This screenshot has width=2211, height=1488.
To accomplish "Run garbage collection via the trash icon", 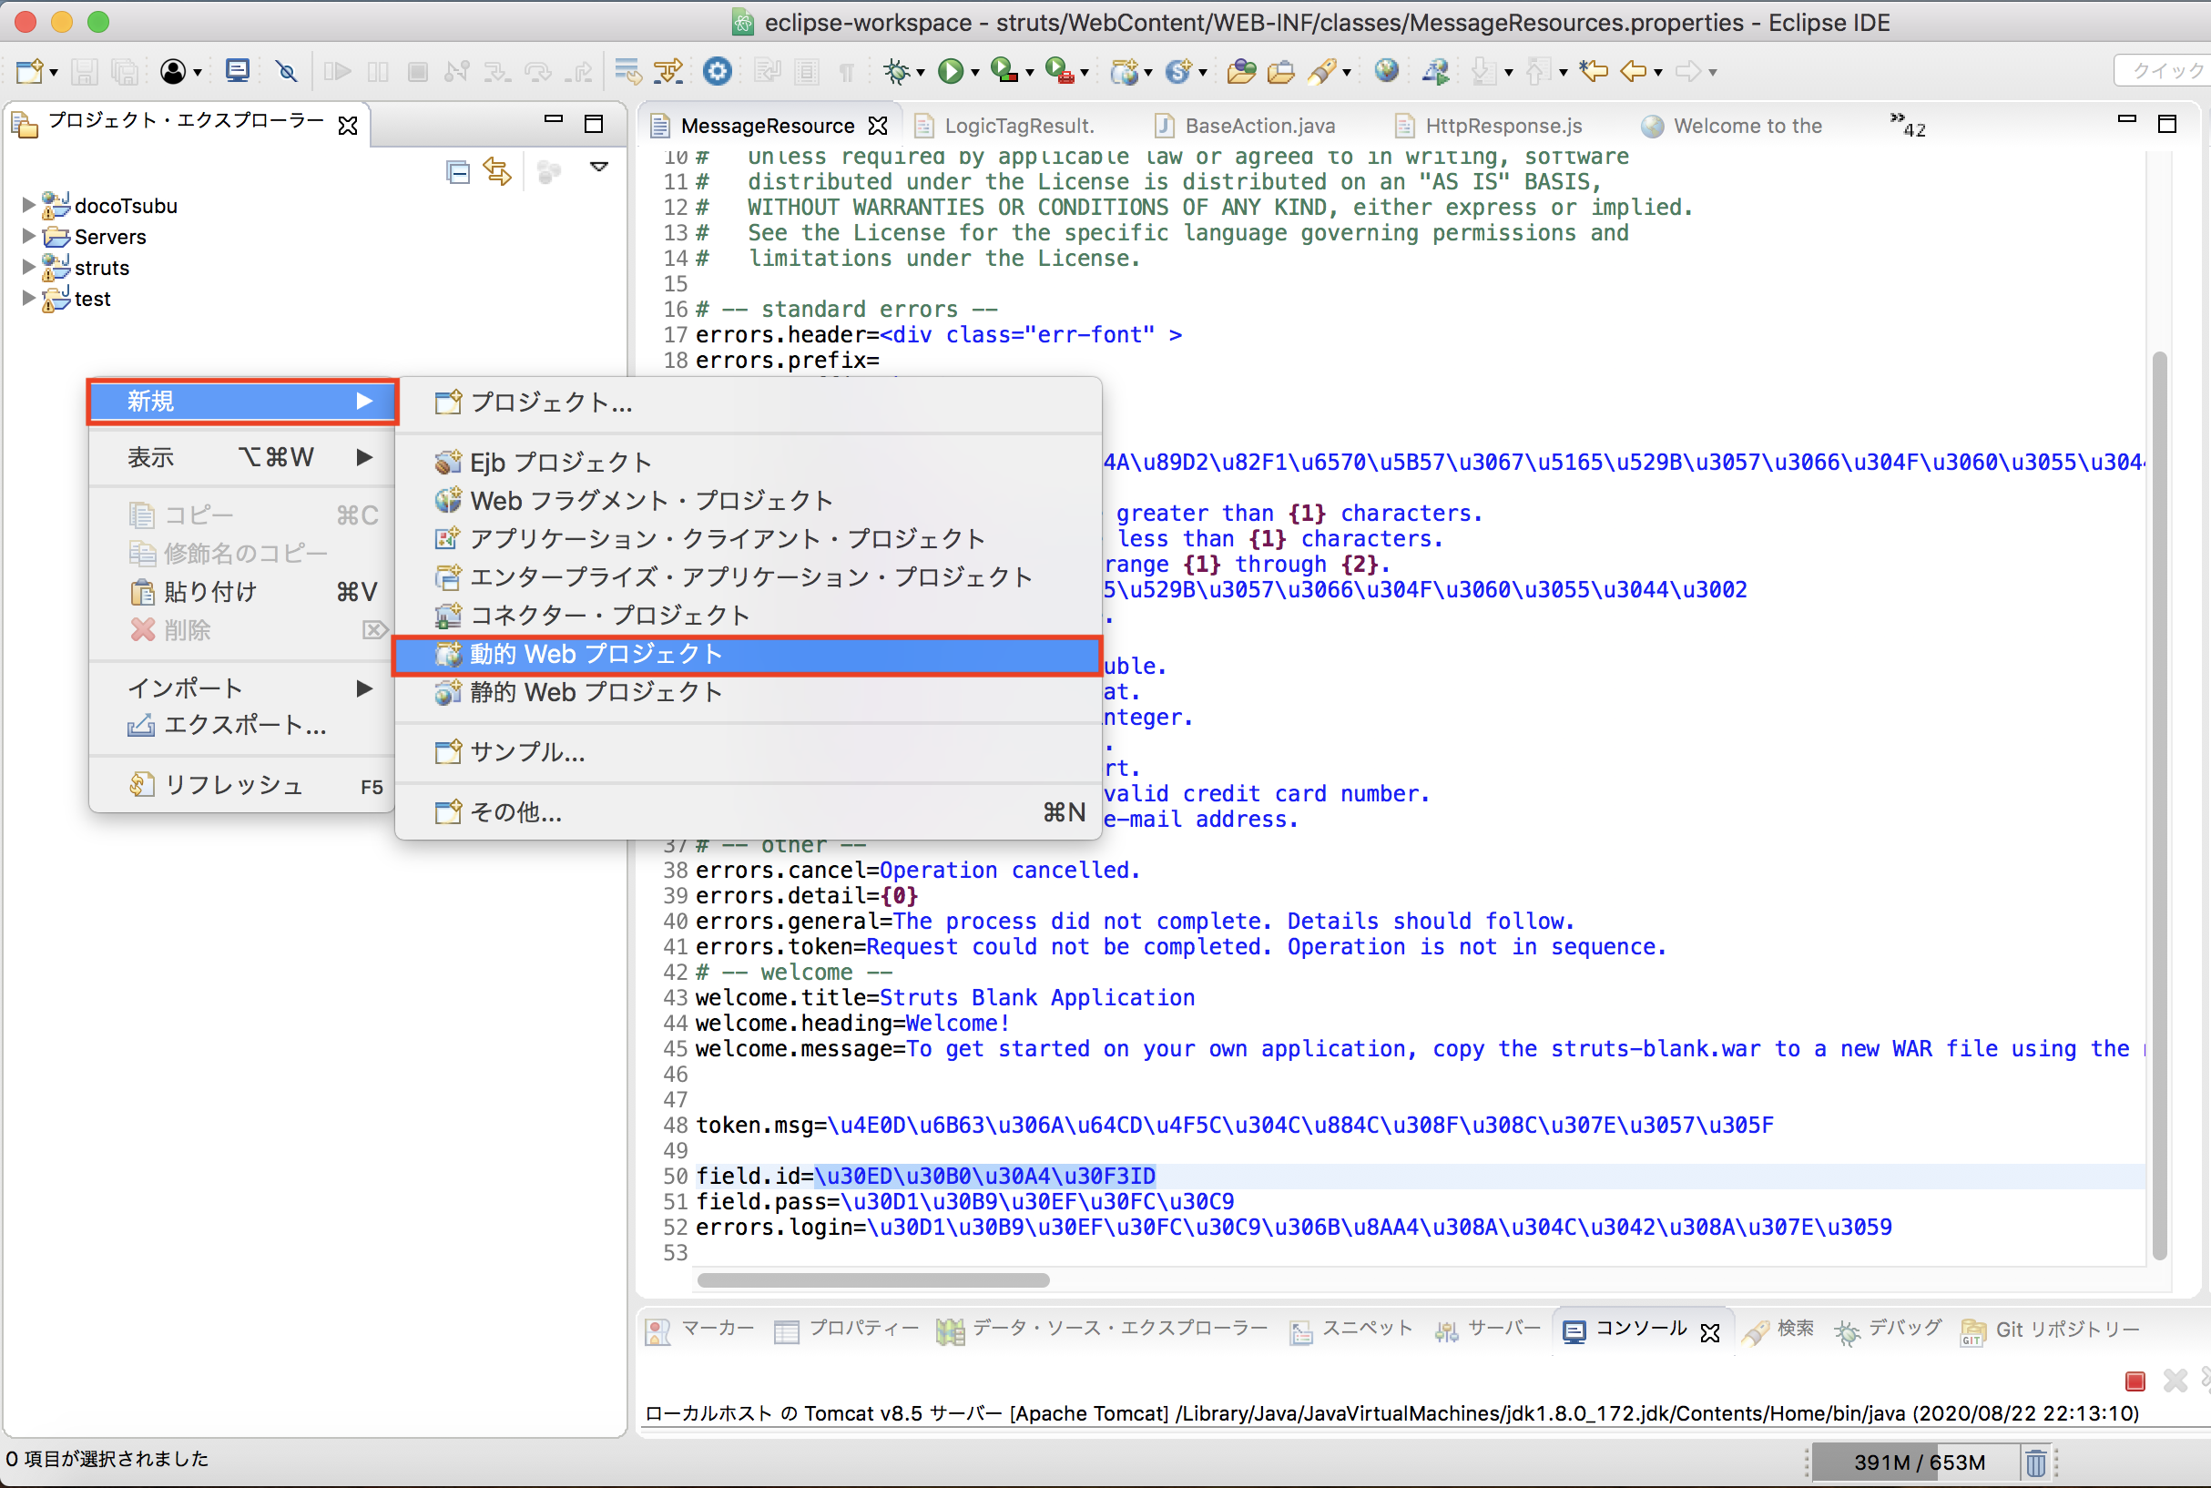I will (x=2036, y=1462).
